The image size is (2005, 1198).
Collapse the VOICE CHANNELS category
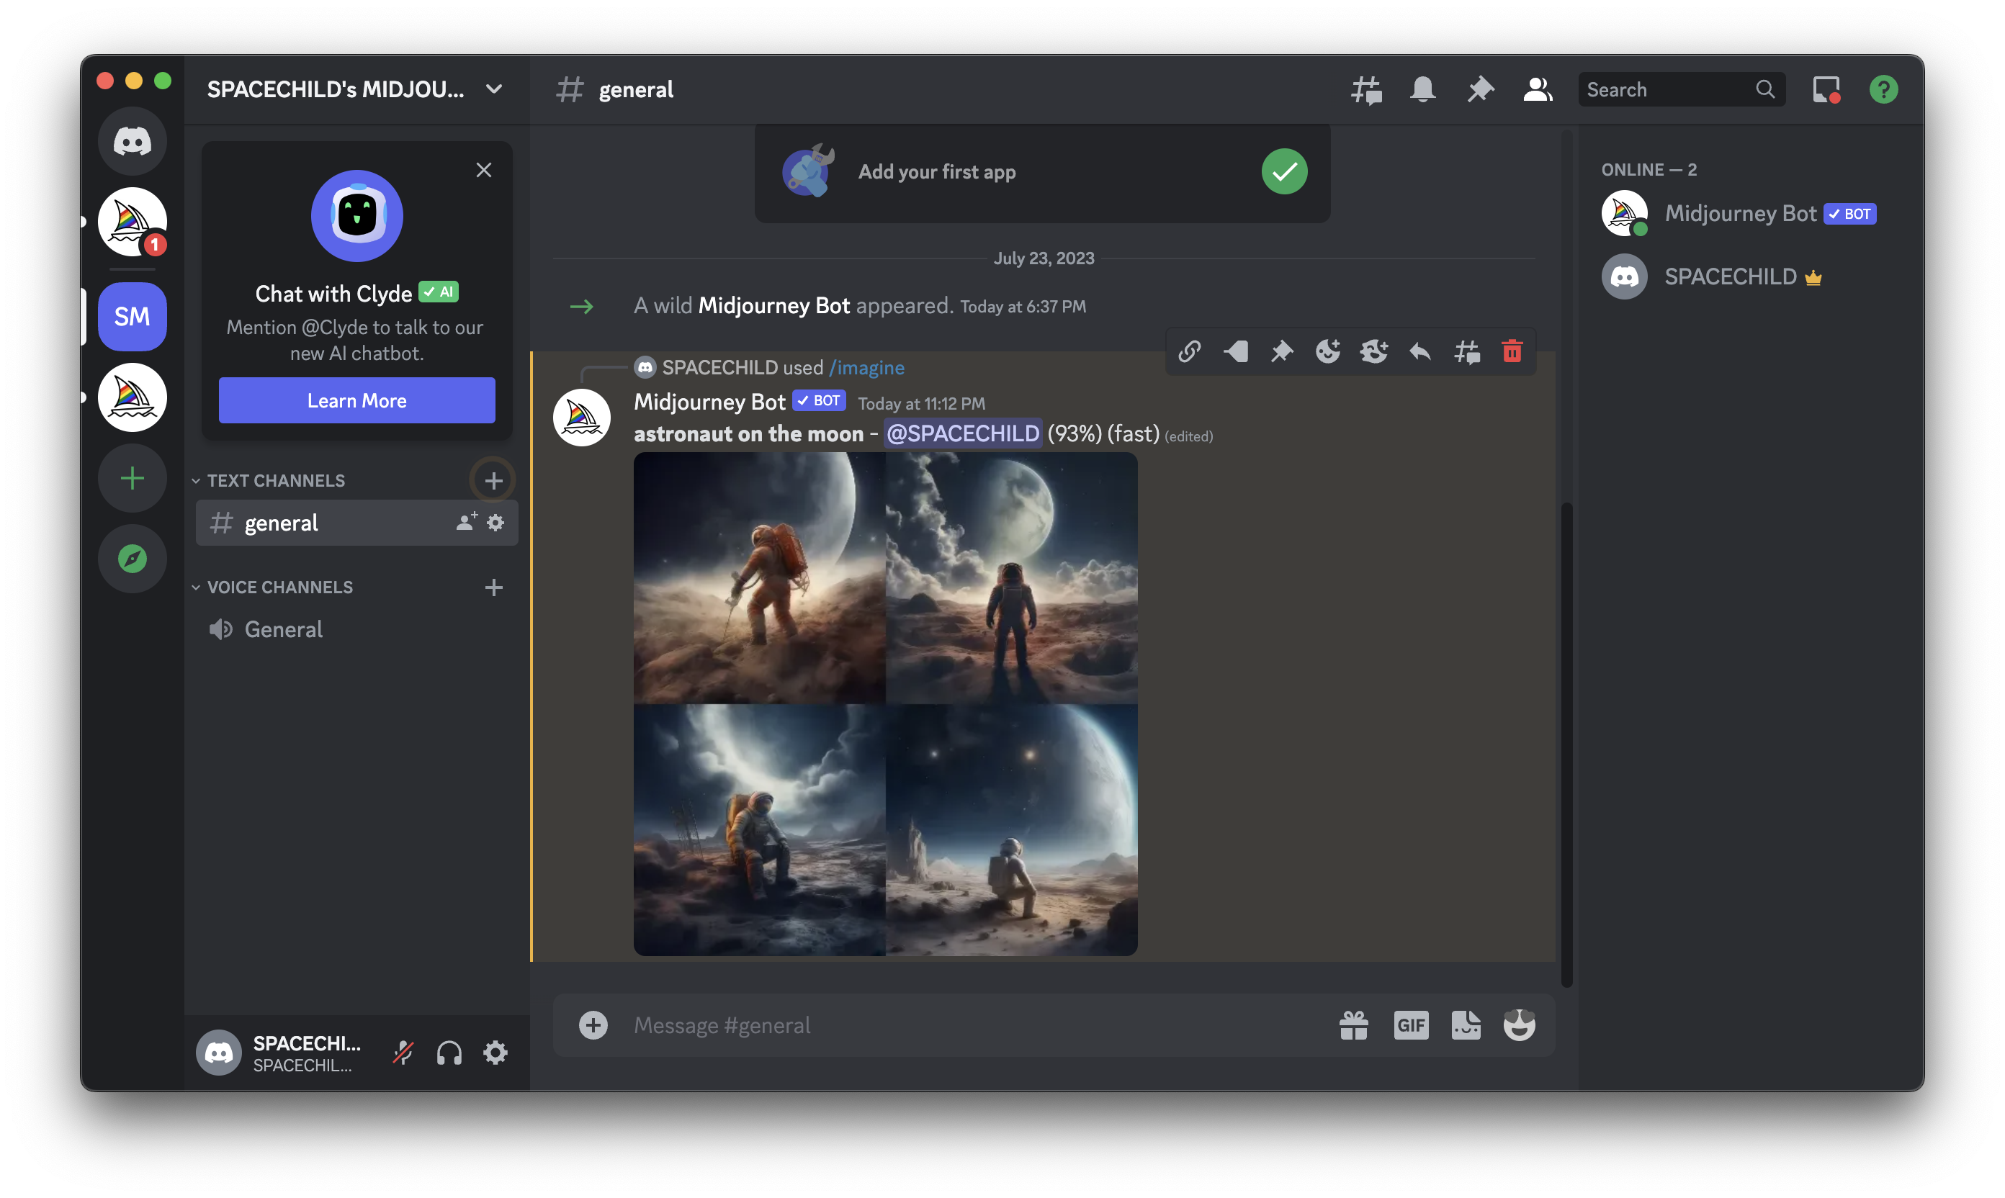[279, 587]
